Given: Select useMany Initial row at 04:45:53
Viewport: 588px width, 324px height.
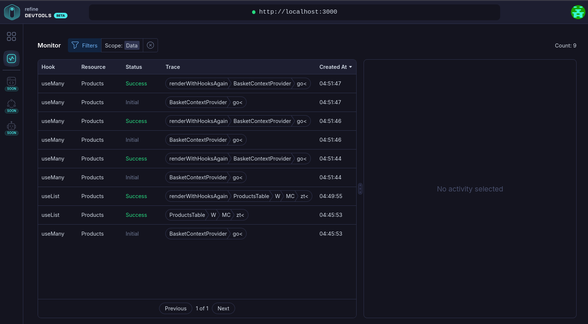Looking at the screenshot, I should tap(197, 234).
